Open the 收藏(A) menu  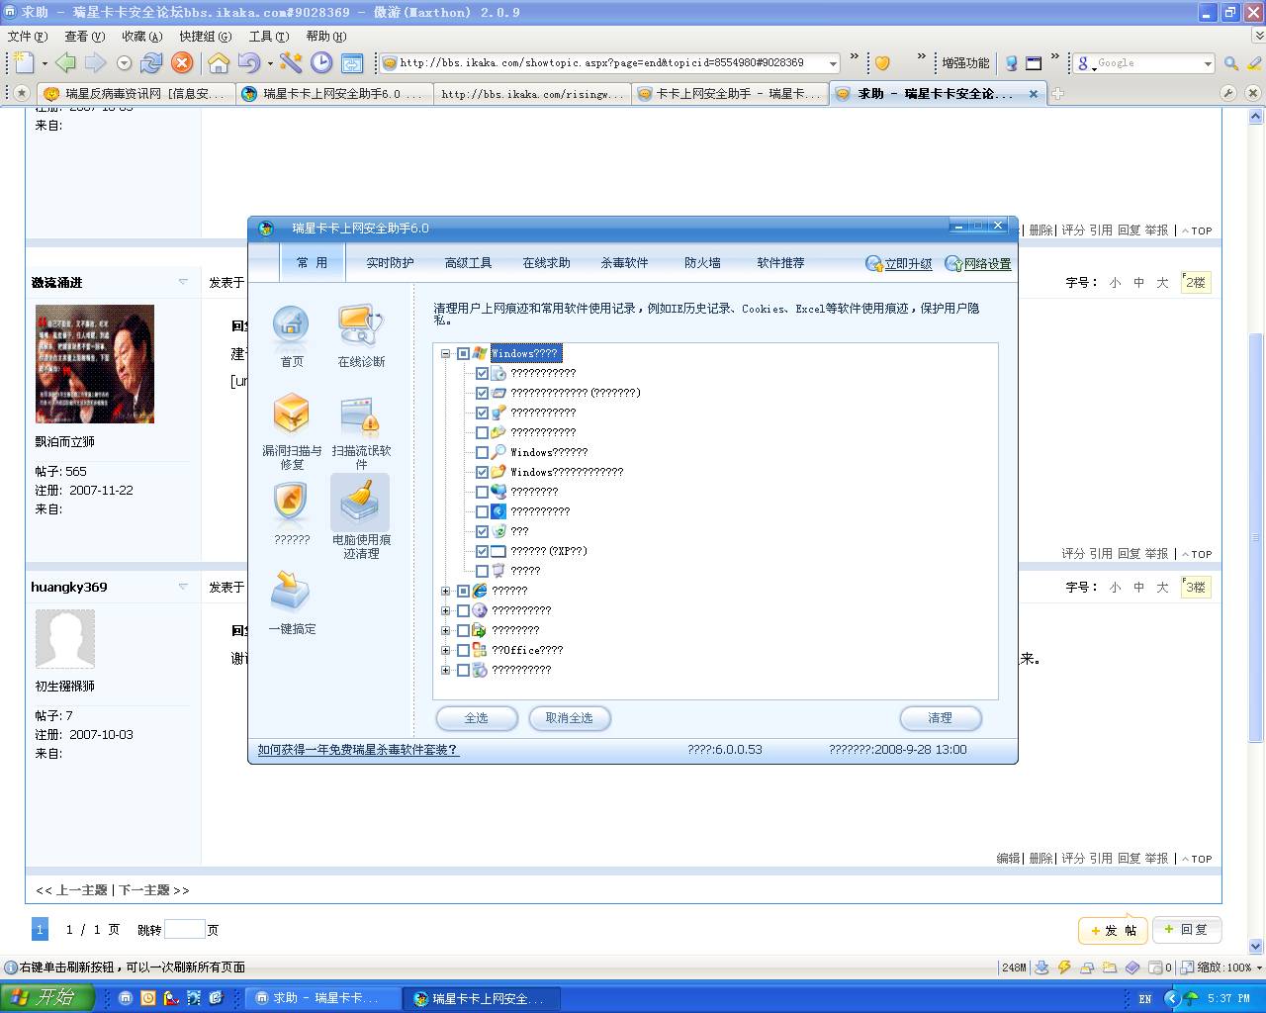pos(141,37)
